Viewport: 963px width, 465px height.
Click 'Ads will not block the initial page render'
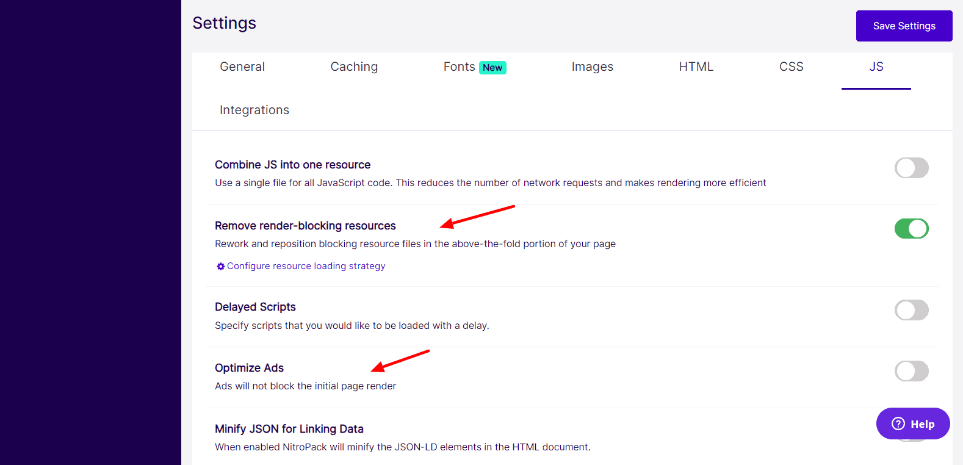[x=305, y=386]
